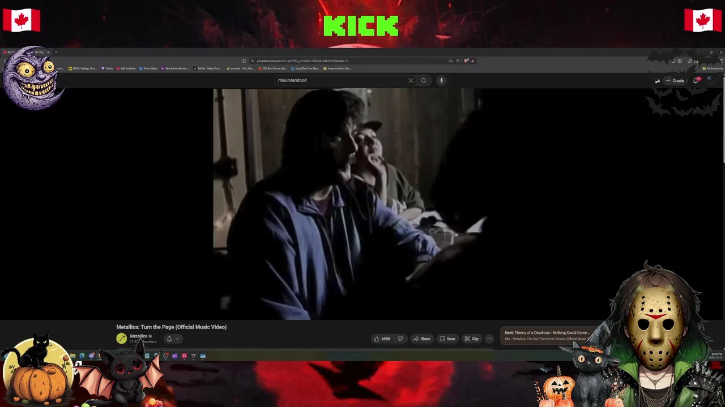Open Metallica channel avatar
The width and height of the screenshot is (725, 407).
coord(121,339)
